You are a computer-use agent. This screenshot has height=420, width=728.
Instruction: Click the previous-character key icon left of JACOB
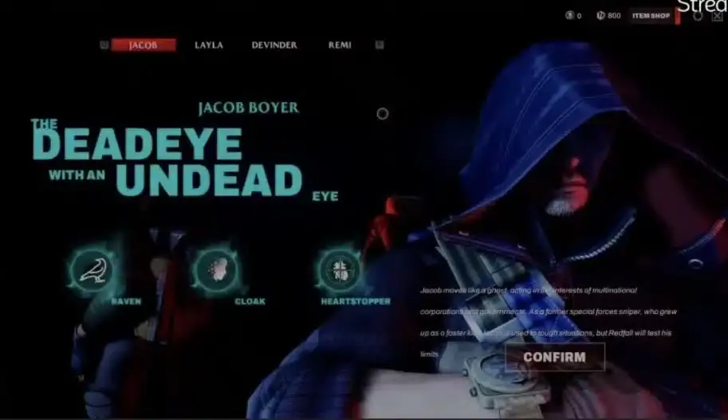pos(104,45)
